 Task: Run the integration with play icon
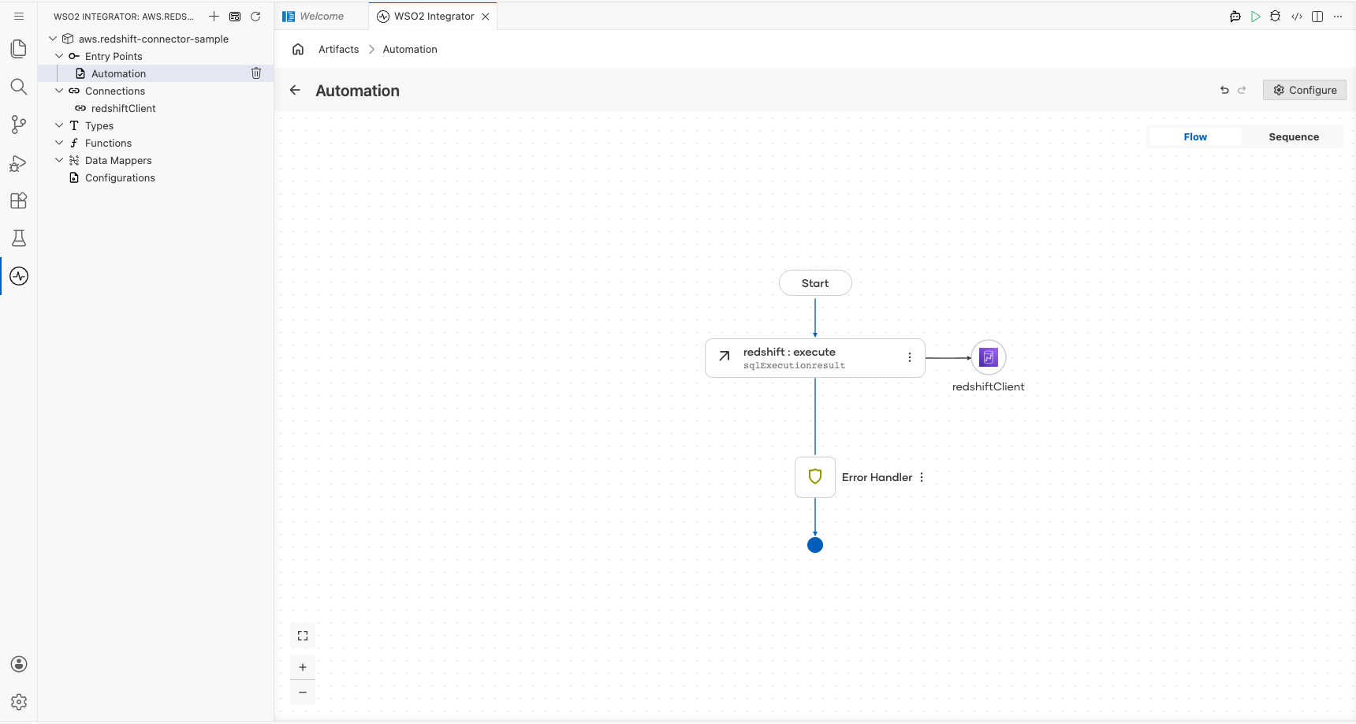pos(1255,16)
